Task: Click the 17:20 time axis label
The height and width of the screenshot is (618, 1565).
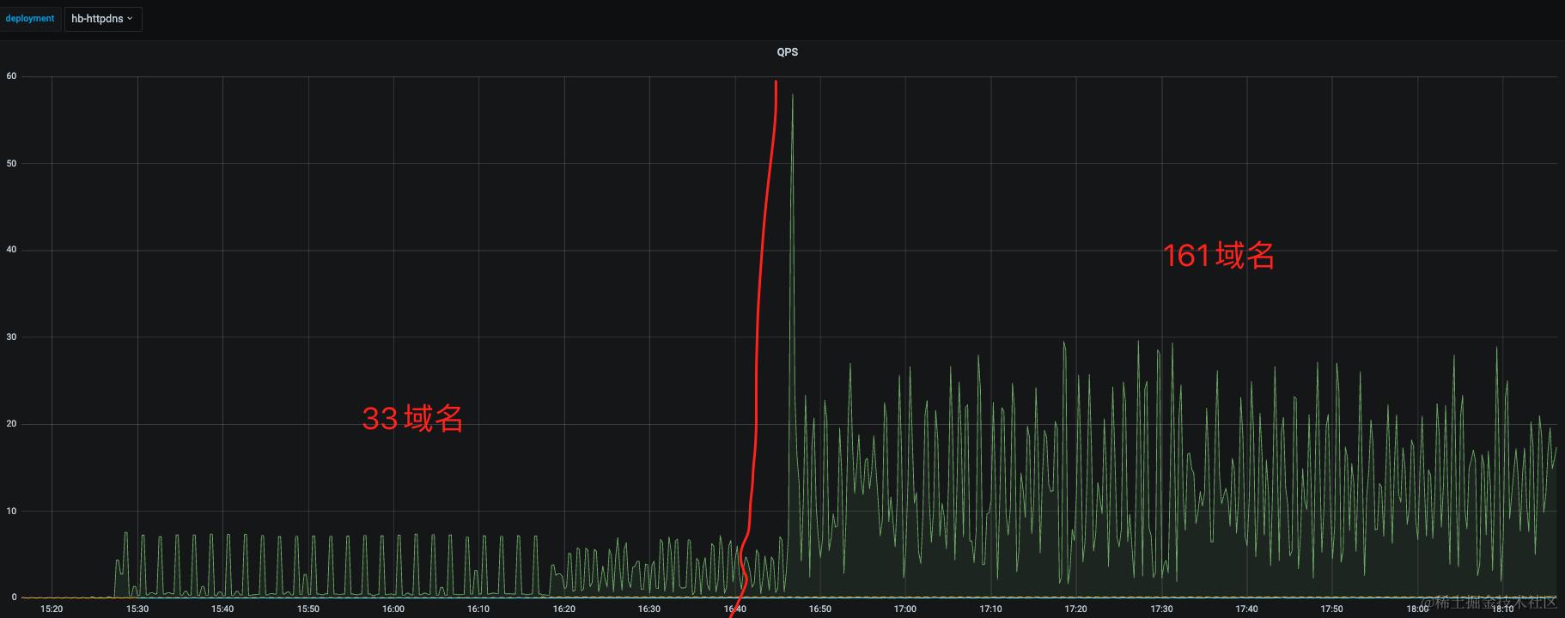Action: [x=1075, y=609]
